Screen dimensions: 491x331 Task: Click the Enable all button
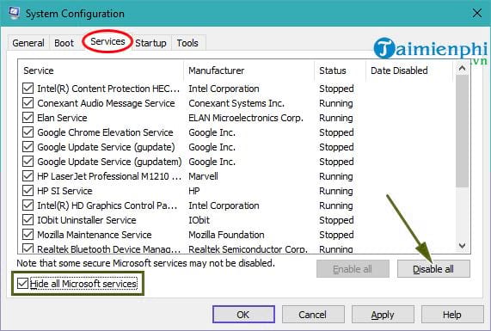click(353, 269)
